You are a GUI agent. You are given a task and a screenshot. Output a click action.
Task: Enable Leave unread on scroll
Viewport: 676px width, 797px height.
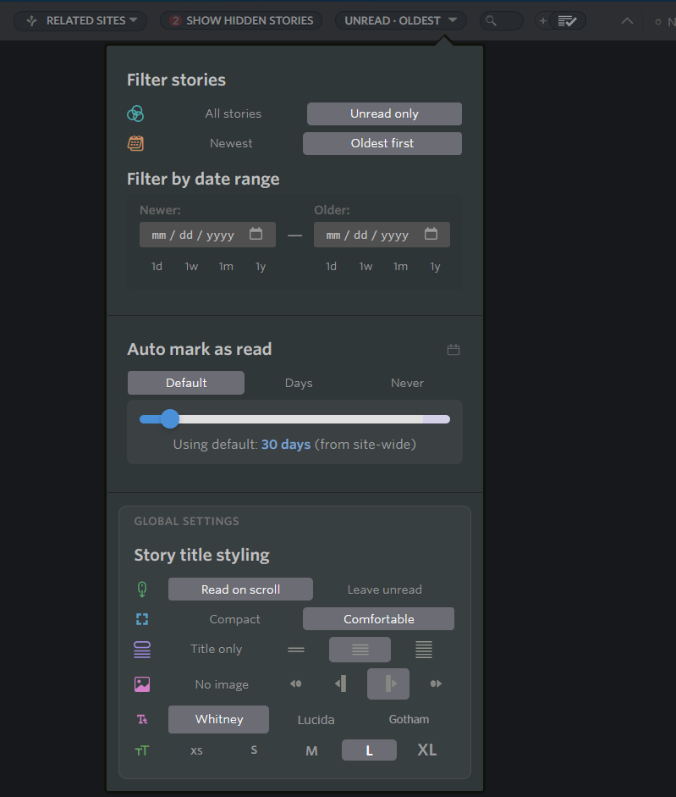(x=384, y=589)
